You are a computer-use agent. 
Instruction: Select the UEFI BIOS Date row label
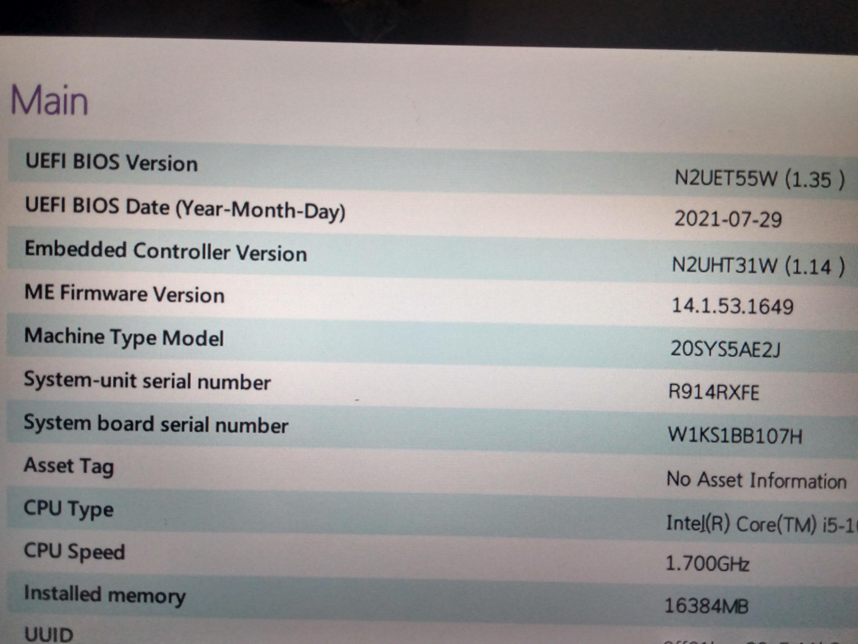click(185, 209)
